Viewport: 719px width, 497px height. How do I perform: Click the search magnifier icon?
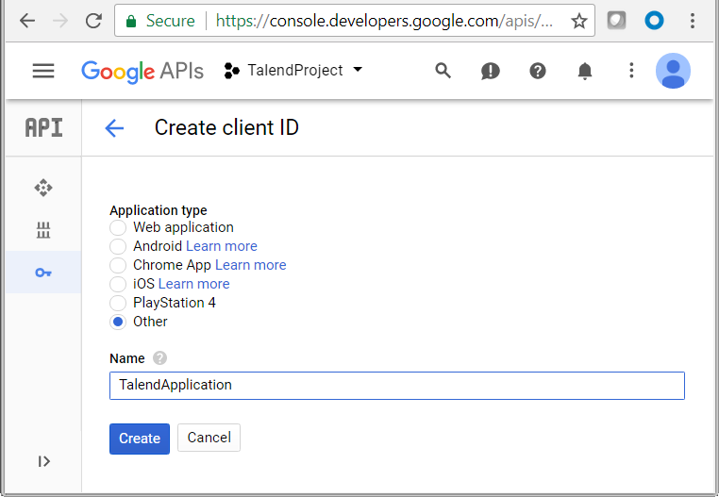[x=443, y=71]
